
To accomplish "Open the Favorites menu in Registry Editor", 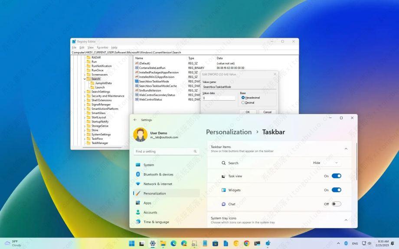I will coord(102,47).
